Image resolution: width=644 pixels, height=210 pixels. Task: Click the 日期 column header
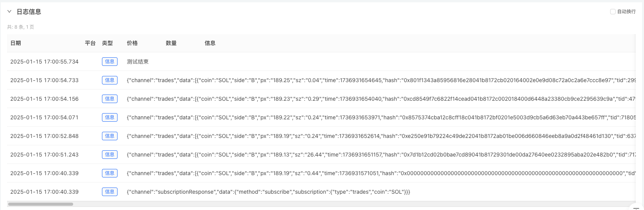(16, 43)
